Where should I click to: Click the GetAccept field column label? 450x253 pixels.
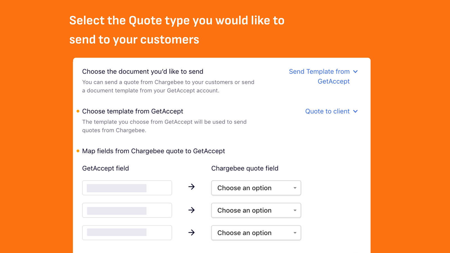pos(105,168)
